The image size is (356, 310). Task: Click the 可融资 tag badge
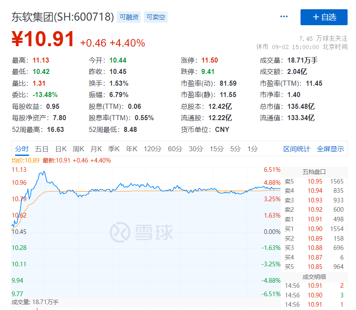129,17
